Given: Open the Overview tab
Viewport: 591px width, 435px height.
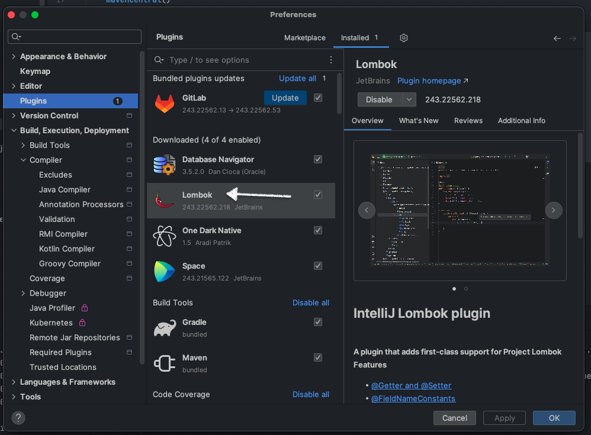Looking at the screenshot, I should click(x=368, y=121).
